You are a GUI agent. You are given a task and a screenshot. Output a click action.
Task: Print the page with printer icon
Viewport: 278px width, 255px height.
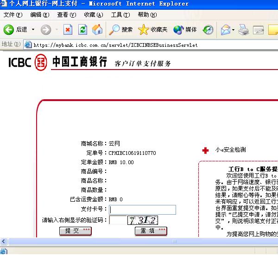244,30
